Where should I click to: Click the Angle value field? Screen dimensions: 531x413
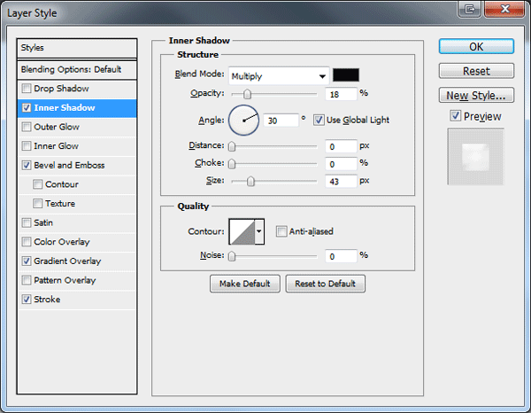point(281,121)
